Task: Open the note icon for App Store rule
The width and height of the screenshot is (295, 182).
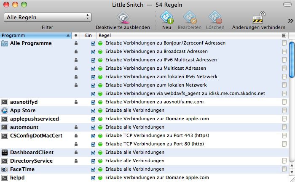Action: coord(284,111)
